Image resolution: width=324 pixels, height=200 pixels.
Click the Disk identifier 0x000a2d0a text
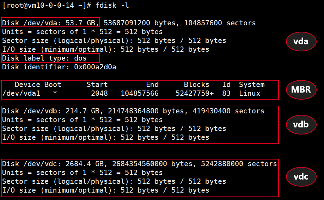pyautogui.click(x=59, y=67)
